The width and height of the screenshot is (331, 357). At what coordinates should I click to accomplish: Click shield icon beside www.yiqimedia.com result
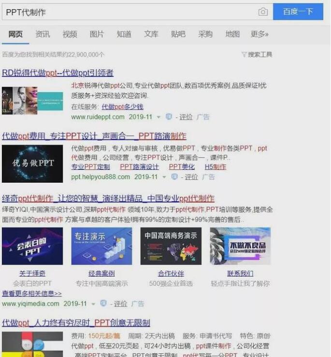tap(103, 303)
